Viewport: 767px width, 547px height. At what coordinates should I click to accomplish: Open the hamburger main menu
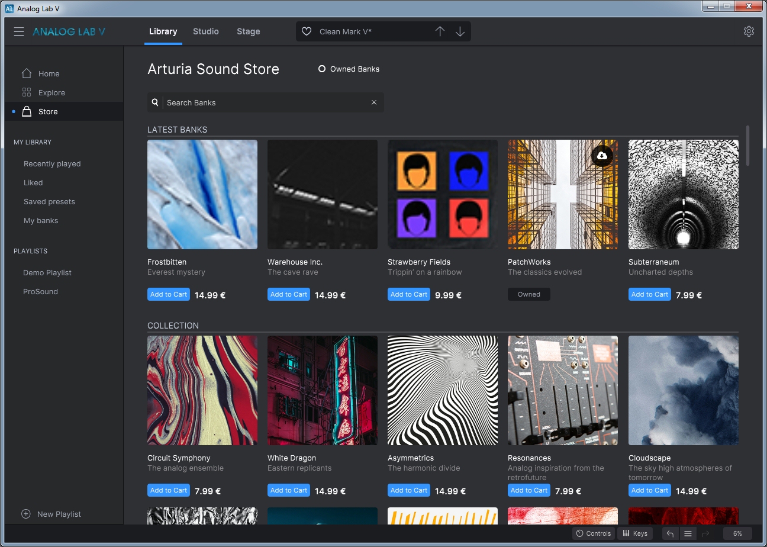coord(19,32)
